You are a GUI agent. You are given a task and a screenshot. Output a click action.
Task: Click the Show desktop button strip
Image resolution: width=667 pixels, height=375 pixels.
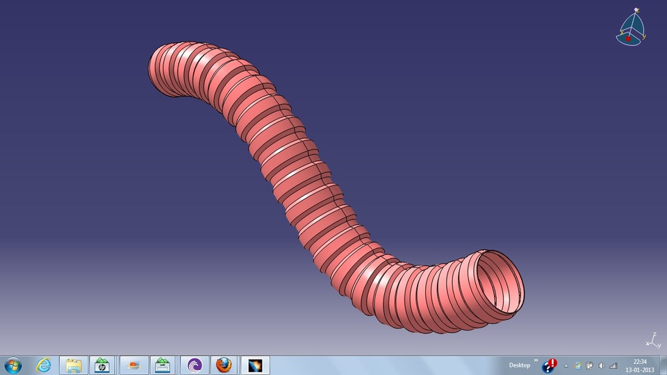[664, 365]
